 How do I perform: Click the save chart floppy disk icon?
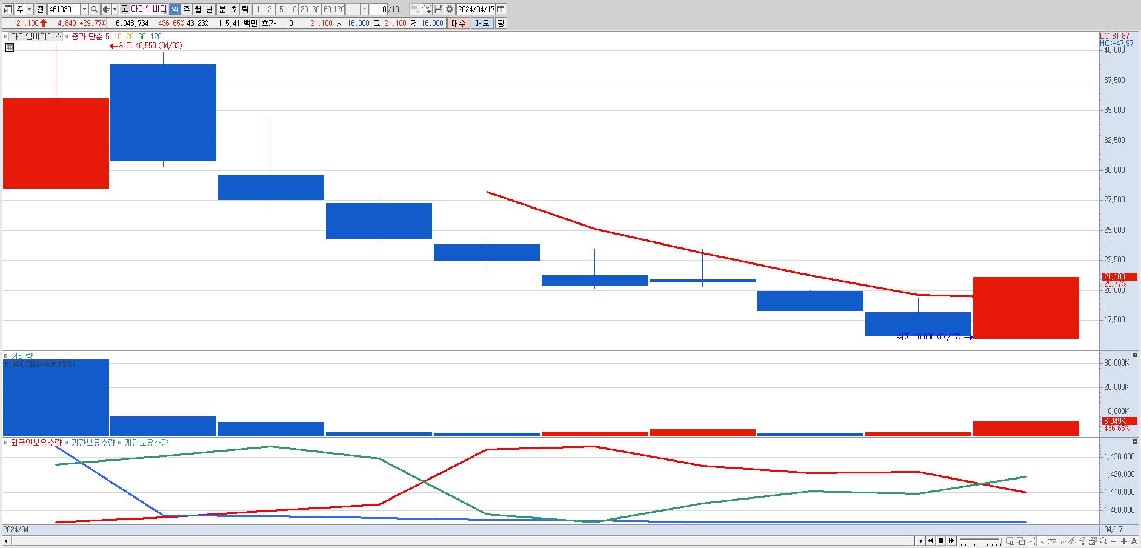438,9
